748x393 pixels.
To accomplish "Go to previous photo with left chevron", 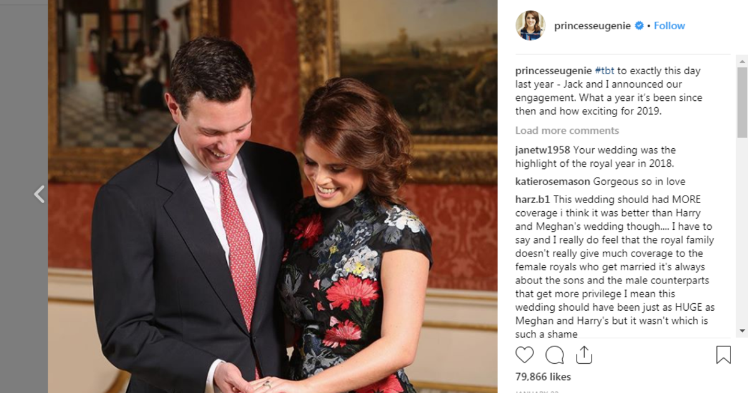I will tap(39, 194).
